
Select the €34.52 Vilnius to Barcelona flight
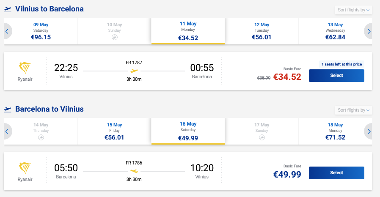tap(336, 76)
